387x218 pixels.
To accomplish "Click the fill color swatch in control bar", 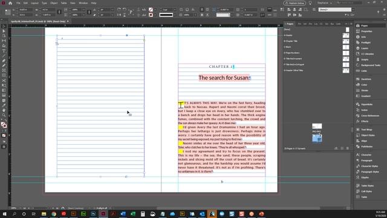I will pyautogui.click(x=151, y=10).
